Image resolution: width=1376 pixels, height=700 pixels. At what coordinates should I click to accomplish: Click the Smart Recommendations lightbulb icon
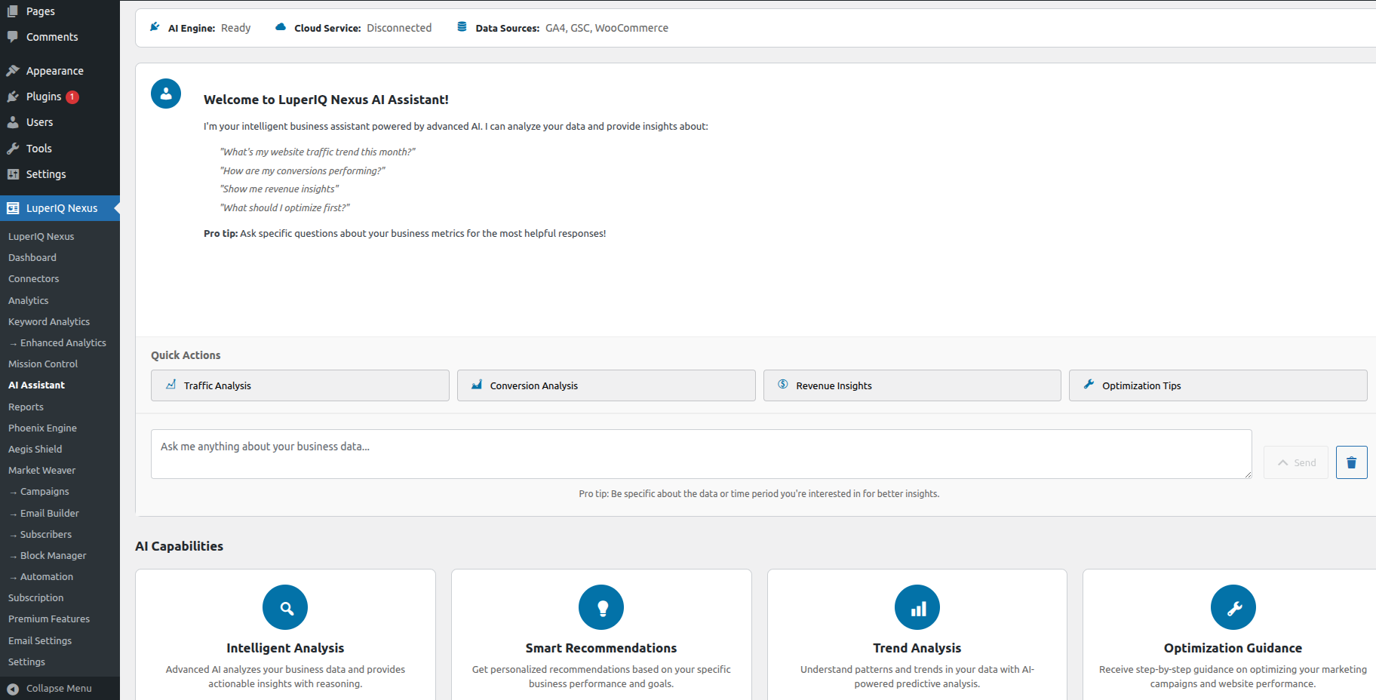(601, 607)
